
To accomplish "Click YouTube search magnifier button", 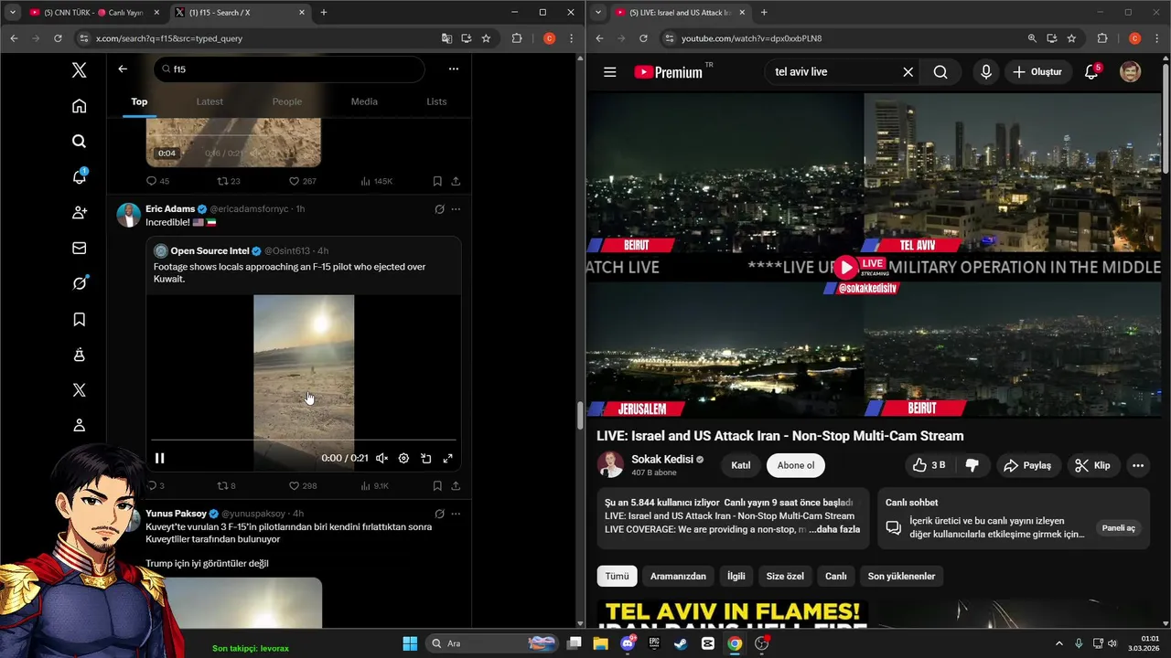I will (940, 71).
